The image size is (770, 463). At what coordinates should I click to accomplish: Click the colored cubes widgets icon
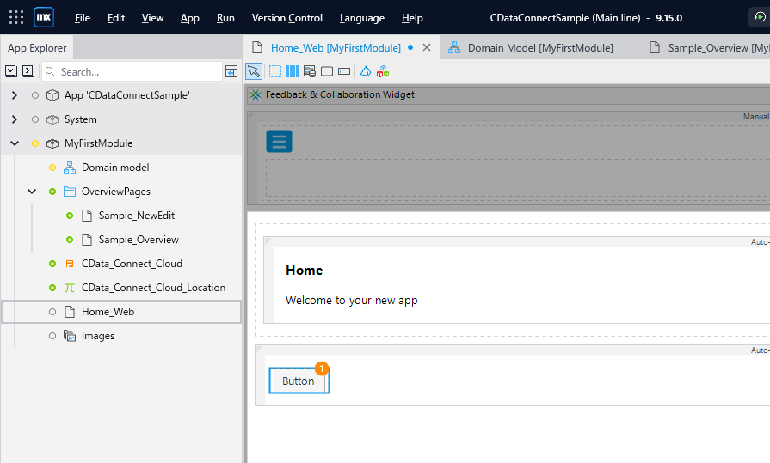point(383,71)
